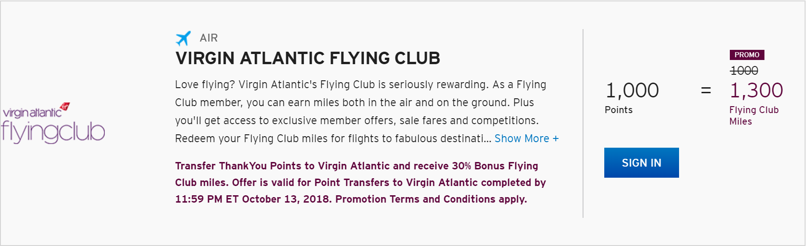The height and width of the screenshot is (246, 806).
Task: Click the blue airplane icon
Action: (x=183, y=38)
